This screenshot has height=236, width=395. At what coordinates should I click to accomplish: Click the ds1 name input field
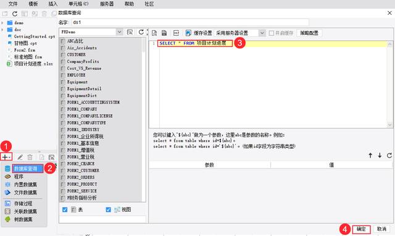tap(190, 22)
